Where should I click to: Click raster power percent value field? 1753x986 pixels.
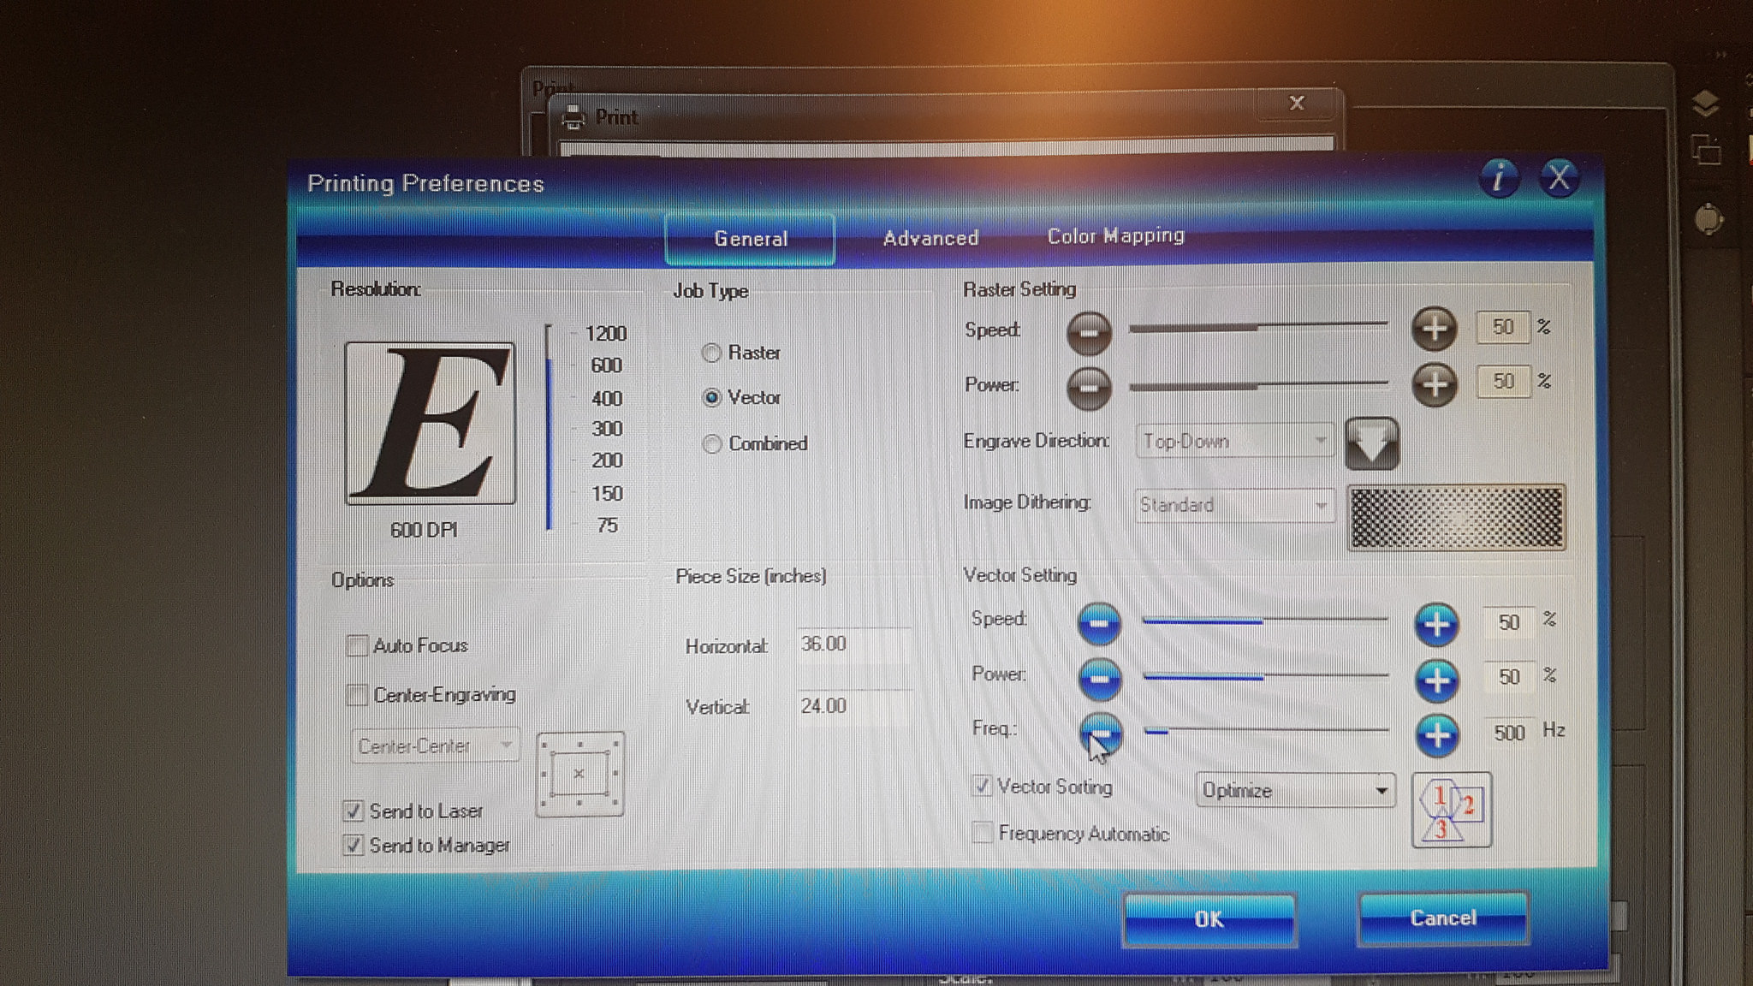coord(1503,381)
